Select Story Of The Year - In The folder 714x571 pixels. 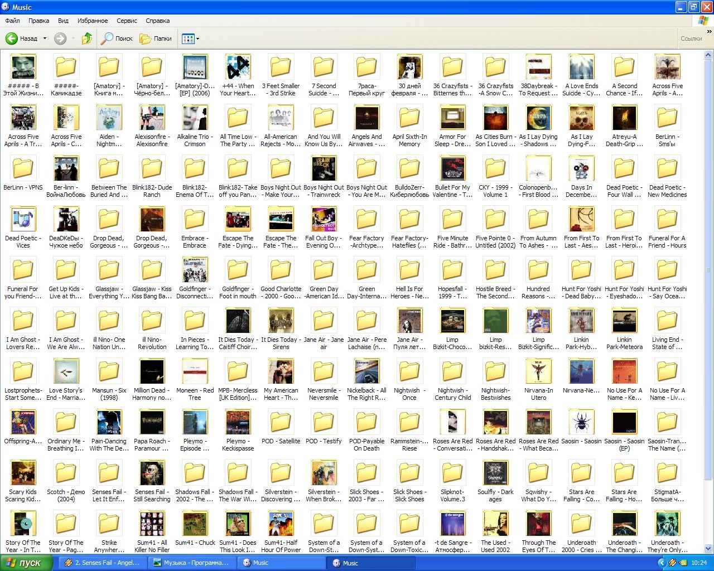[x=23, y=532]
